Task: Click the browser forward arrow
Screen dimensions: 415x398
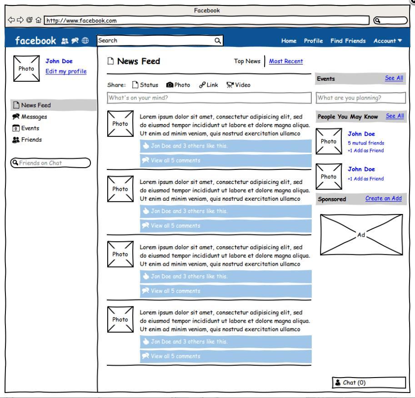Action: point(20,20)
